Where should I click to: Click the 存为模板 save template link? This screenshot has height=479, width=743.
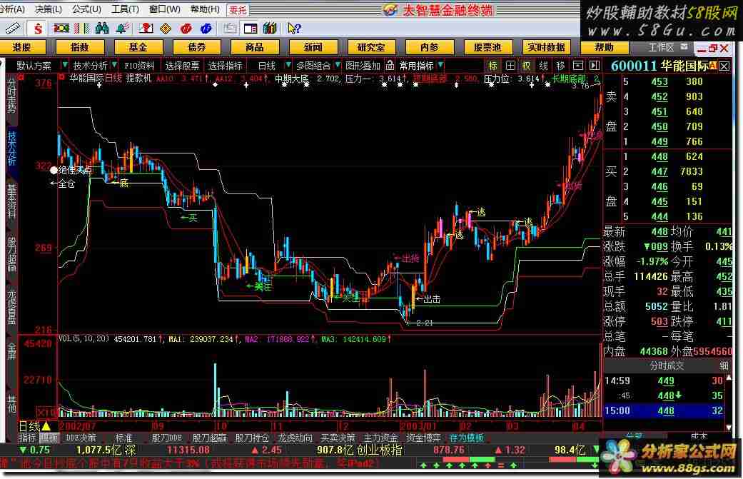467,438
